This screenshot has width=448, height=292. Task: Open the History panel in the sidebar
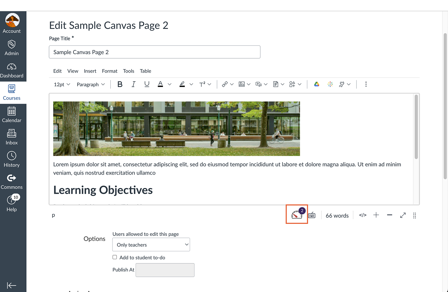point(12,159)
